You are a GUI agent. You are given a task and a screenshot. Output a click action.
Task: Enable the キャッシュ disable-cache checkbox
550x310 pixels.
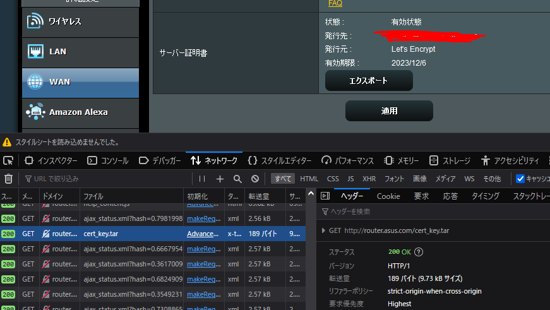click(520, 179)
